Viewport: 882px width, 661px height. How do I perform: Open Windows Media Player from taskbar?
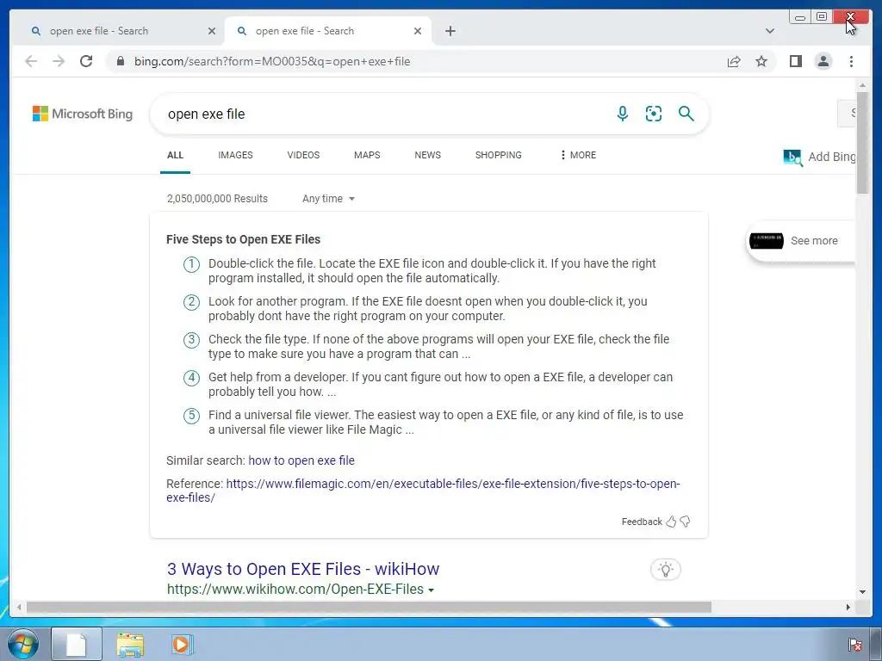(182, 645)
